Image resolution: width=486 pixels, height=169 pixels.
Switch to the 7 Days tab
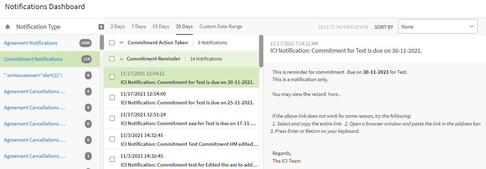pyautogui.click(x=139, y=27)
